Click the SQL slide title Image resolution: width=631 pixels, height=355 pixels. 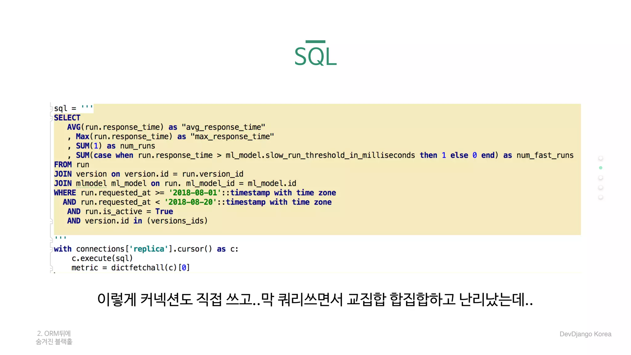click(315, 56)
